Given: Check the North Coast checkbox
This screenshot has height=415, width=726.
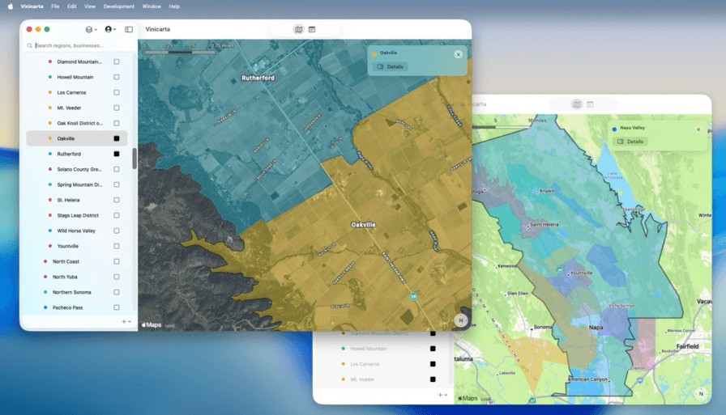Looking at the screenshot, I should (117, 261).
